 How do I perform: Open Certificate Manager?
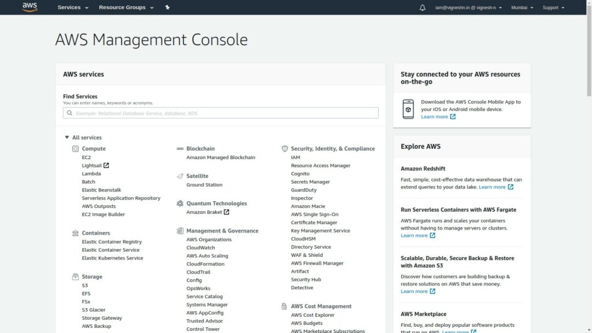pyautogui.click(x=314, y=223)
